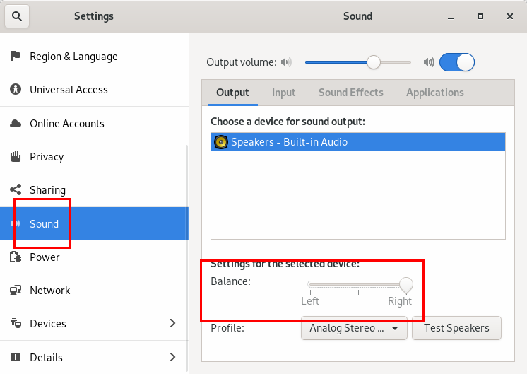Expand the Devices submenu chevron
The width and height of the screenshot is (527, 374).
click(172, 324)
